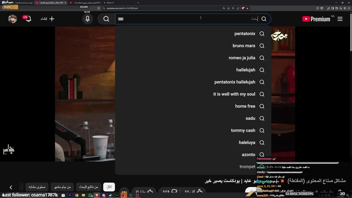Screen dimensions: 352x198
Task: Click the YouTube Premium logo
Action: click(x=316, y=19)
